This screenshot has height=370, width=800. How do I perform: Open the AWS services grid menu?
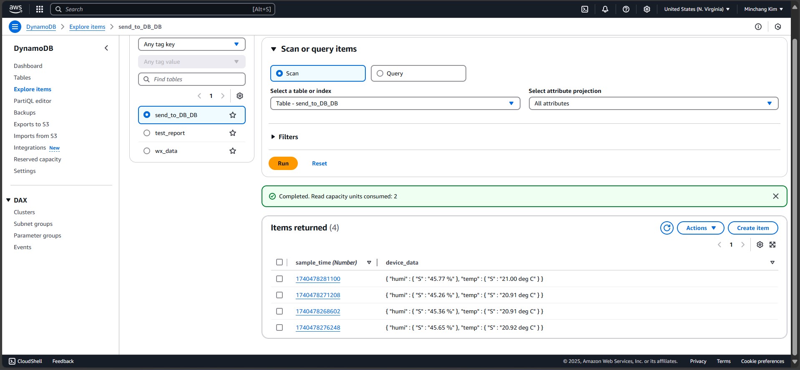40,9
